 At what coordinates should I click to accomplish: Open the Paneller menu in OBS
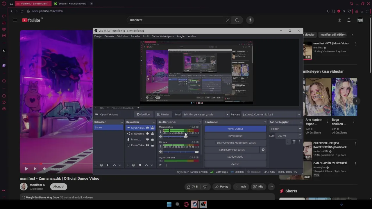tap(135, 36)
